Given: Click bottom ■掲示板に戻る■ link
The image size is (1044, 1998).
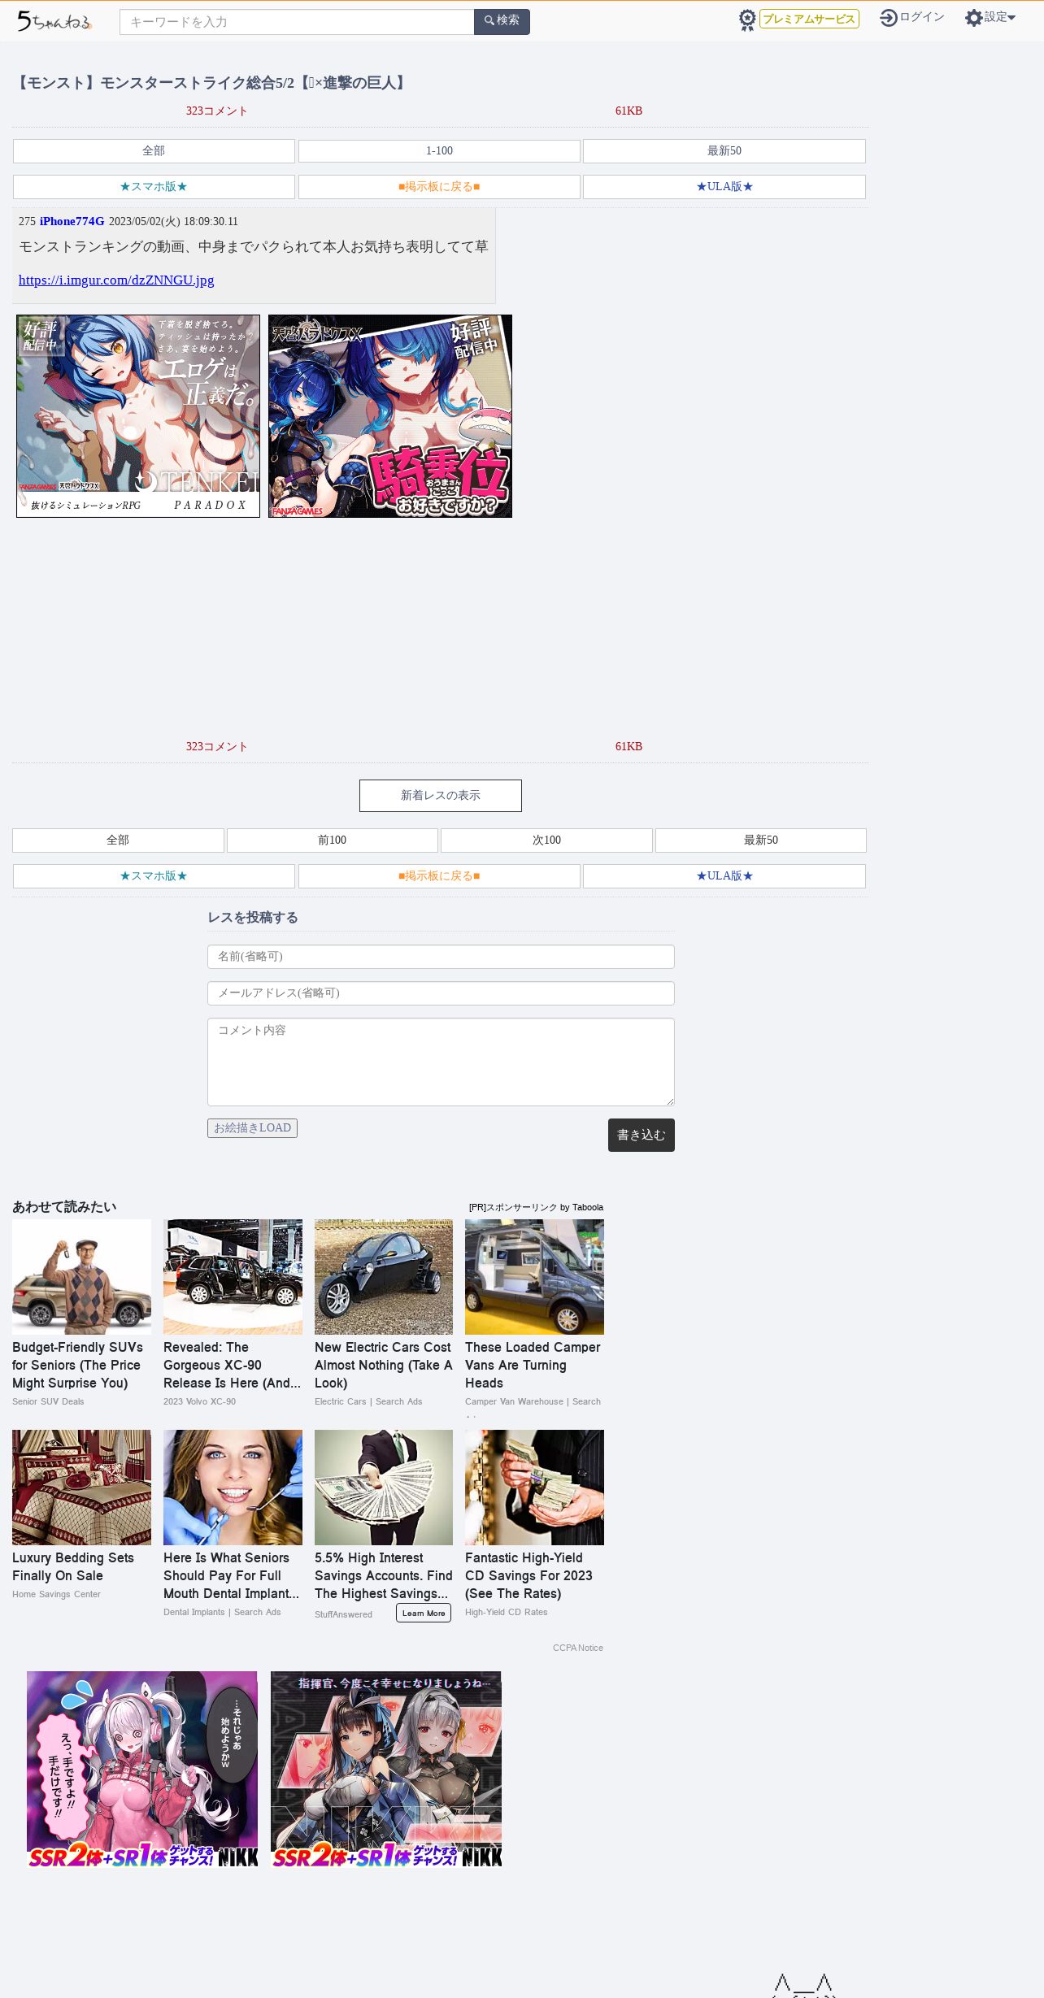Looking at the screenshot, I should coord(439,876).
